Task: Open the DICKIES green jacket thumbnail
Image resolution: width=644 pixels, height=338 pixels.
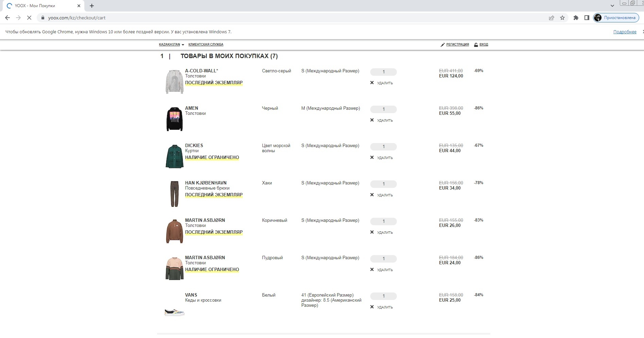Action: pos(174,156)
